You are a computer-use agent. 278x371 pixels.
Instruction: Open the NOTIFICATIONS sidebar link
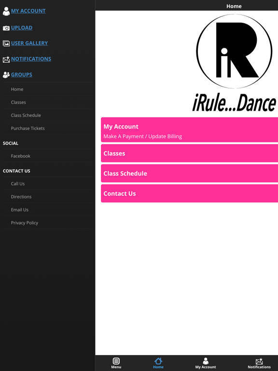click(31, 58)
